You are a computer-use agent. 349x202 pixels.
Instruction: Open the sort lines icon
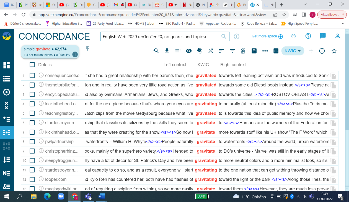click(x=221, y=51)
